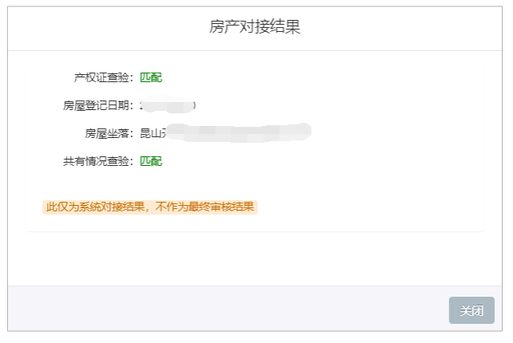This screenshot has width=513, height=343.
Task: Click the 关闭 button
Action: click(471, 310)
